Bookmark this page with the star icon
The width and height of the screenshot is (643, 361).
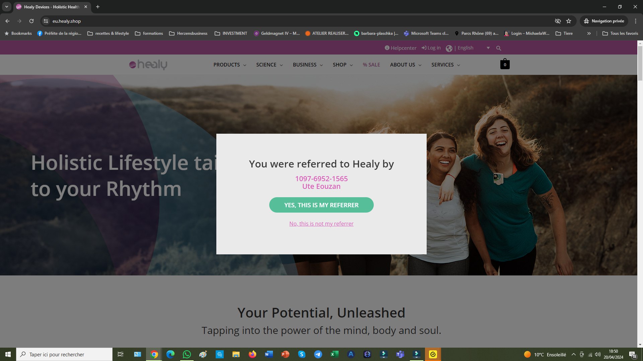pyautogui.click(x=569, y=21)
